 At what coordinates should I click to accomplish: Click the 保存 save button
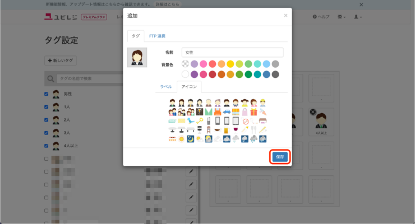click(280, 157)
